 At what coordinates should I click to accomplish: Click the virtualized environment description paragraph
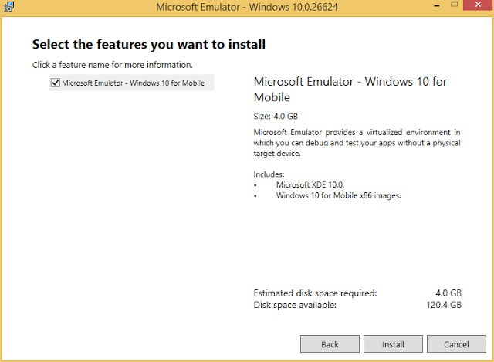pos(357,143)
